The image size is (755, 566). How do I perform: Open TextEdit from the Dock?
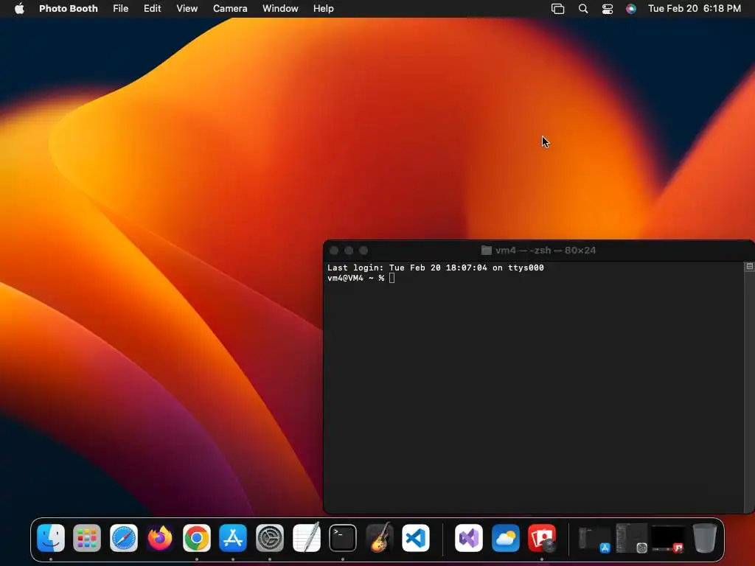click(306, 537)
